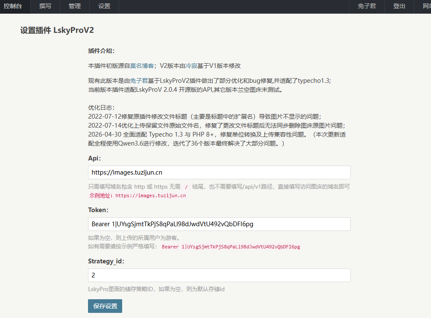Click the 插件介绍: heading text
431x318 pixels.
pos(101,51)
